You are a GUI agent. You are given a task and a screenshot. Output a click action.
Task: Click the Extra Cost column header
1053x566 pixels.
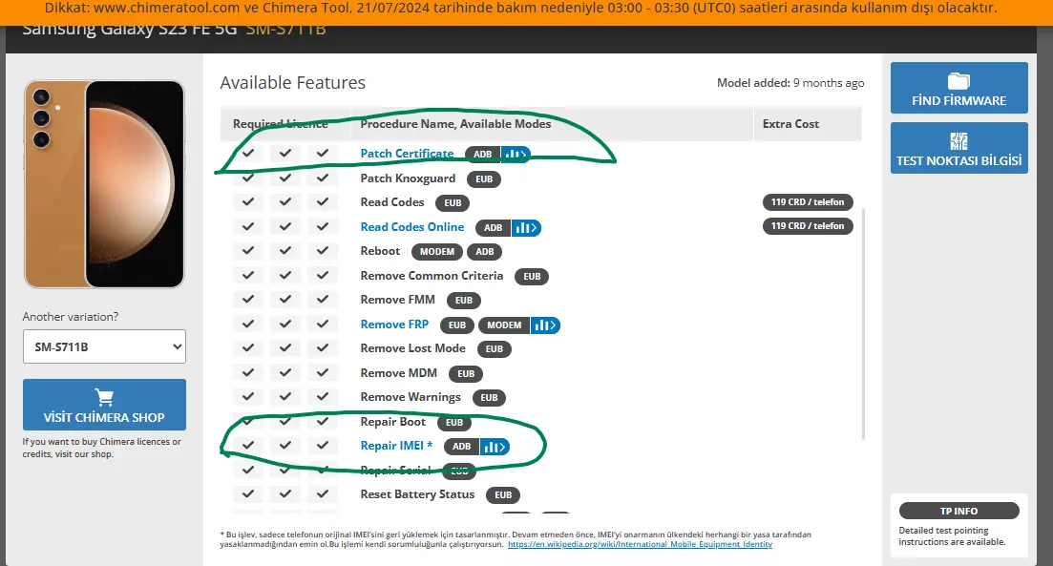click(790, 123)
